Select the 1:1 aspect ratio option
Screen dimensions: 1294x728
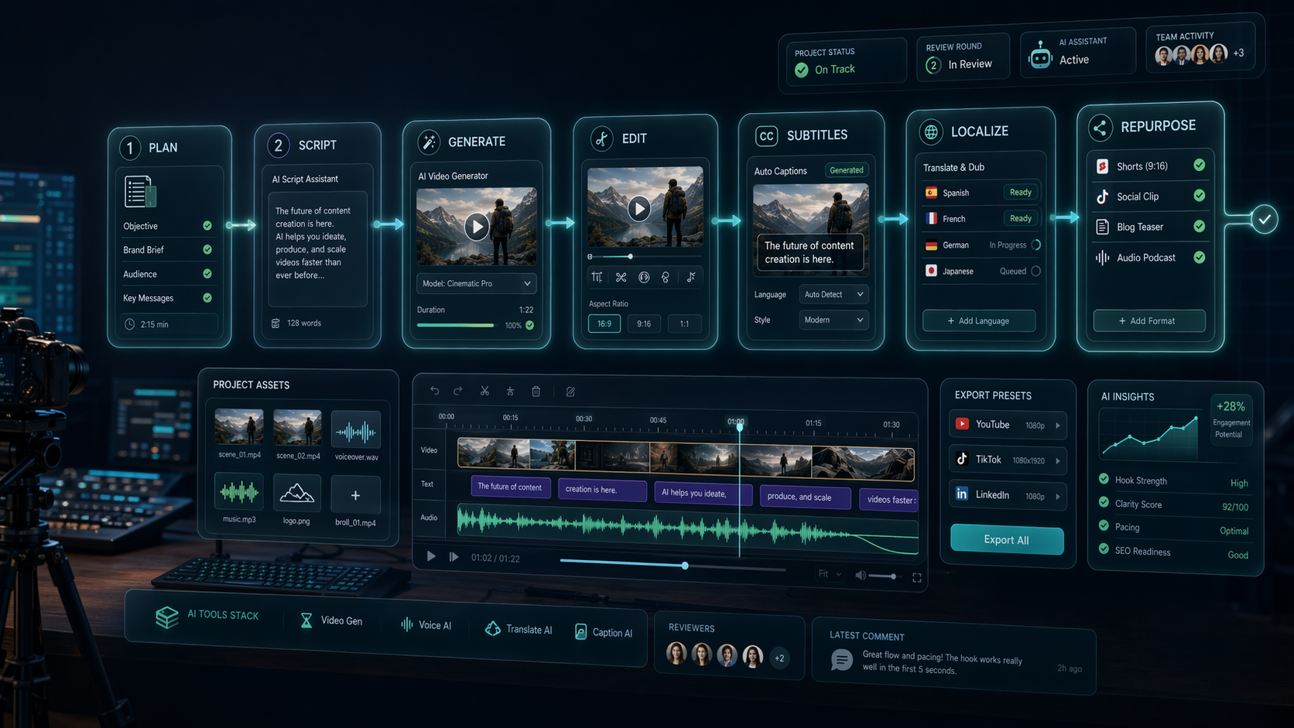click(684, 324)
